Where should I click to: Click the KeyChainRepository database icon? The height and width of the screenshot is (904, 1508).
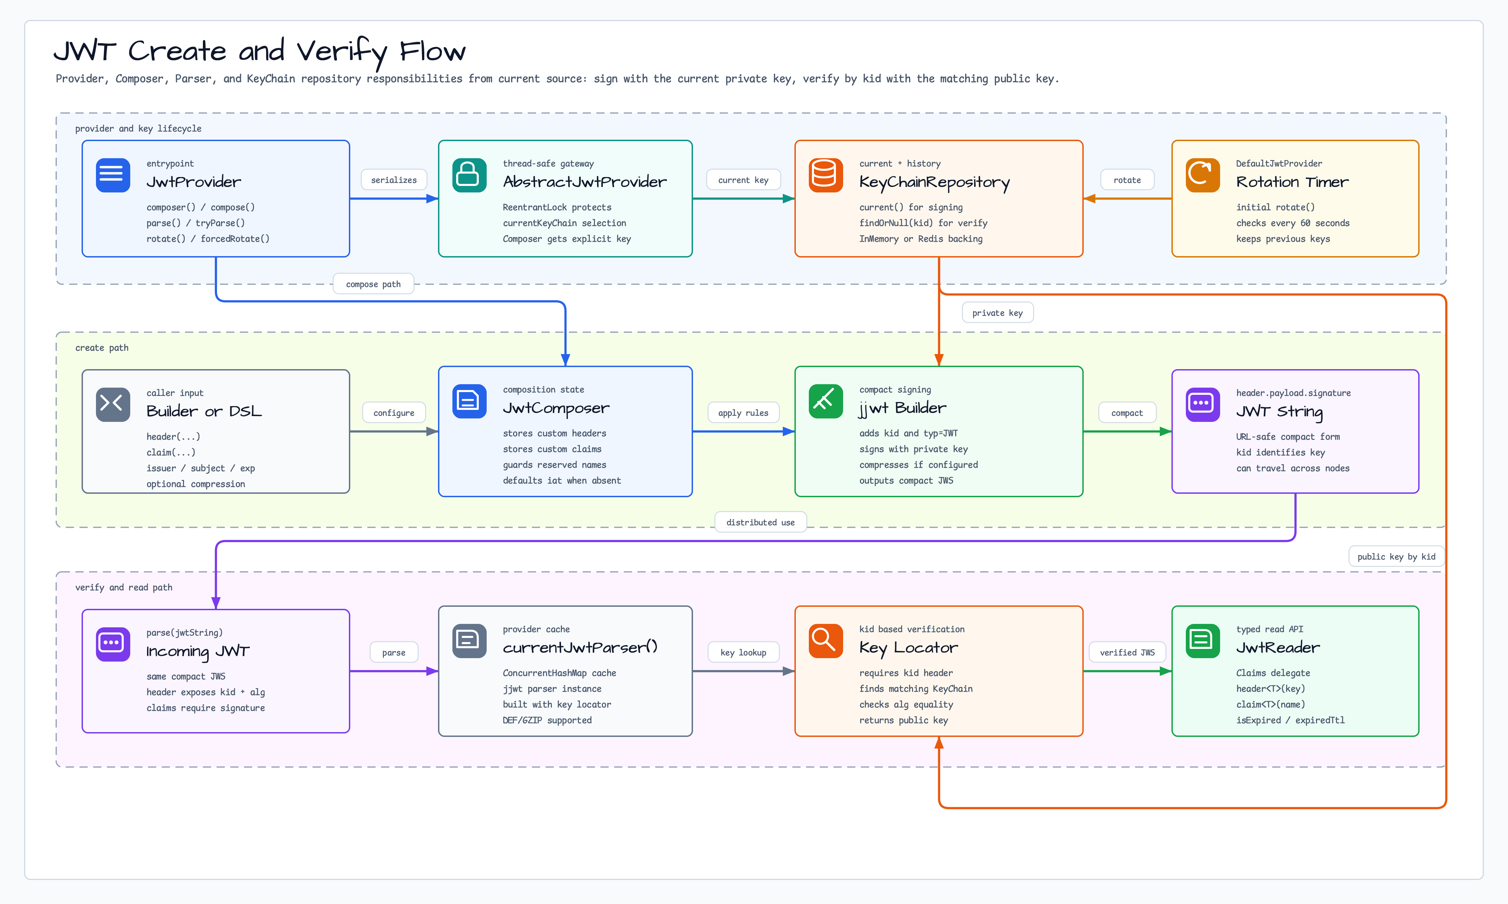[x=825, y=175]
